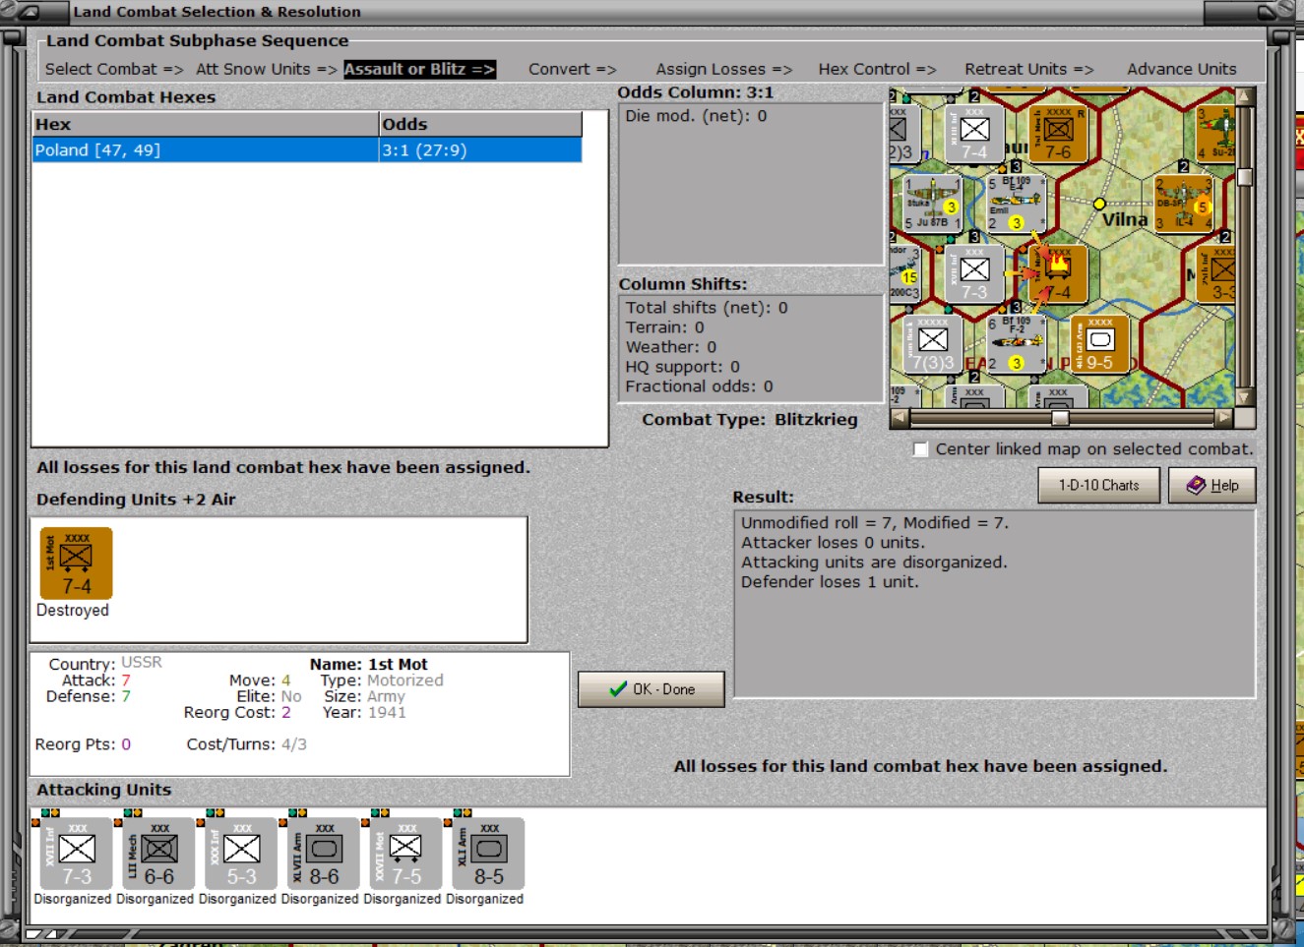Go to the Assign Losses subphase
The width and height of the screenshot is (1304, 947).
[724, 69]
